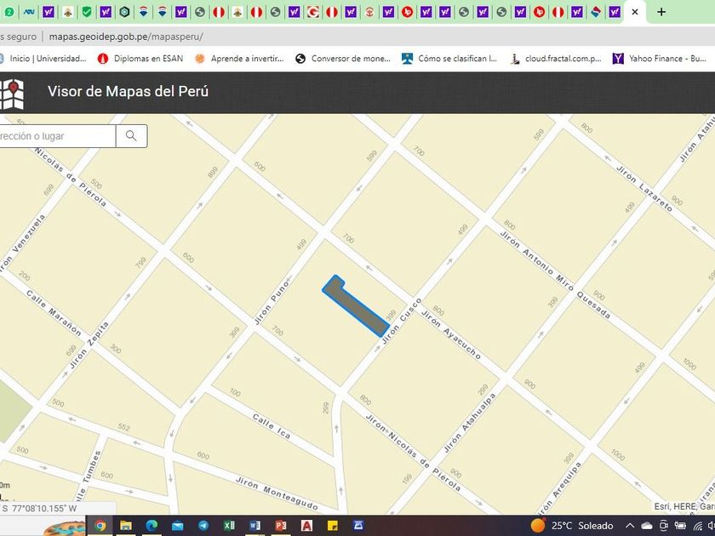
Task: Open the Aprende a invertir bookmark
Action: point(240,59)
